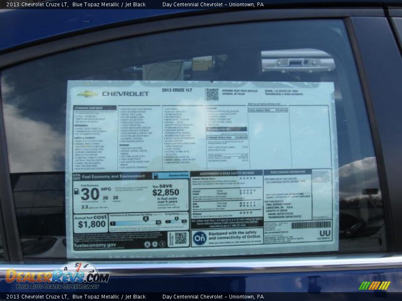Click the blue OnStar logo
This screenshot has height=301, width=402.
tap(200, 238)
